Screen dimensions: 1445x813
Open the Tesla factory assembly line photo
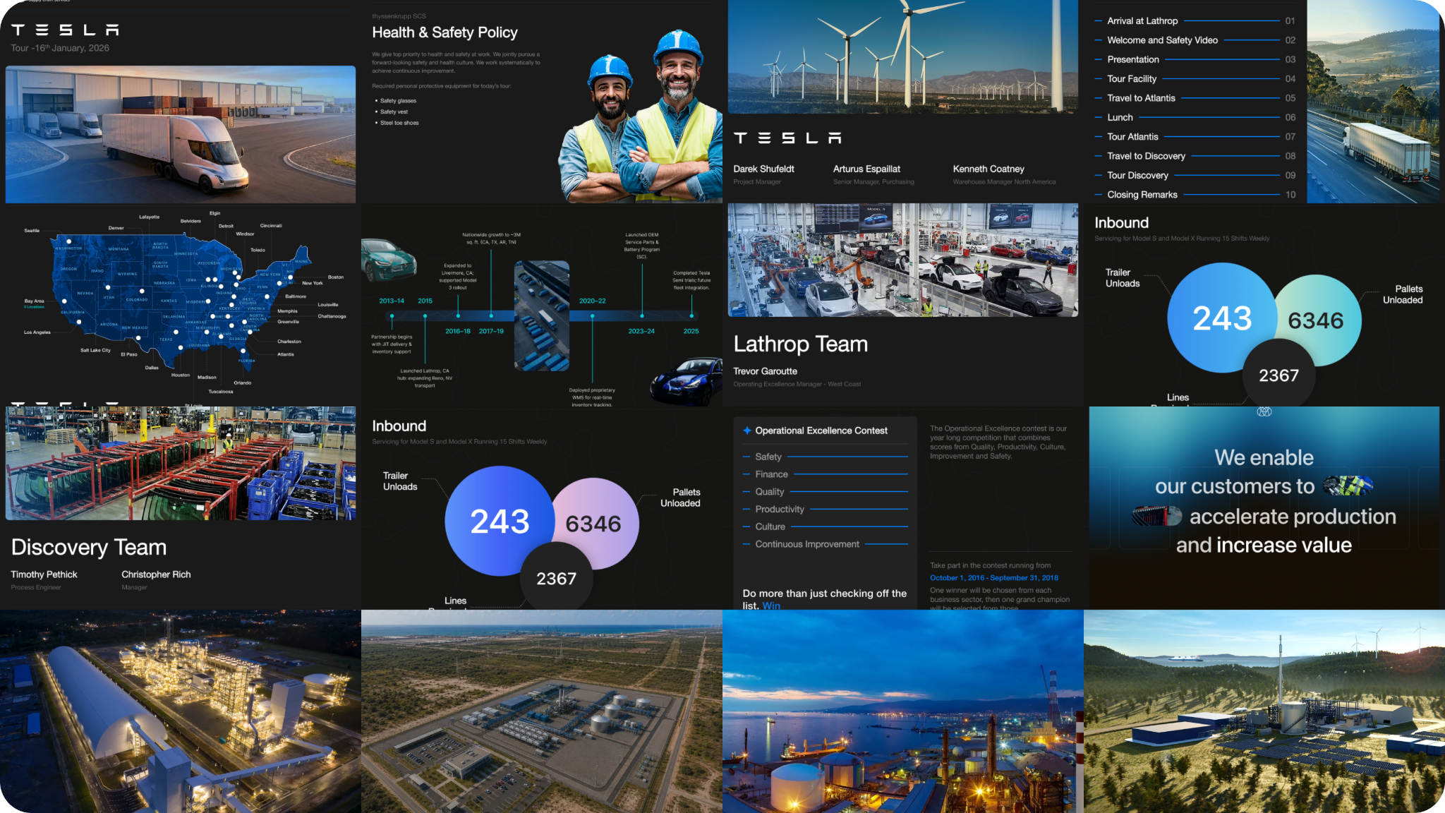pyautogui.click(x=903, y=260)
